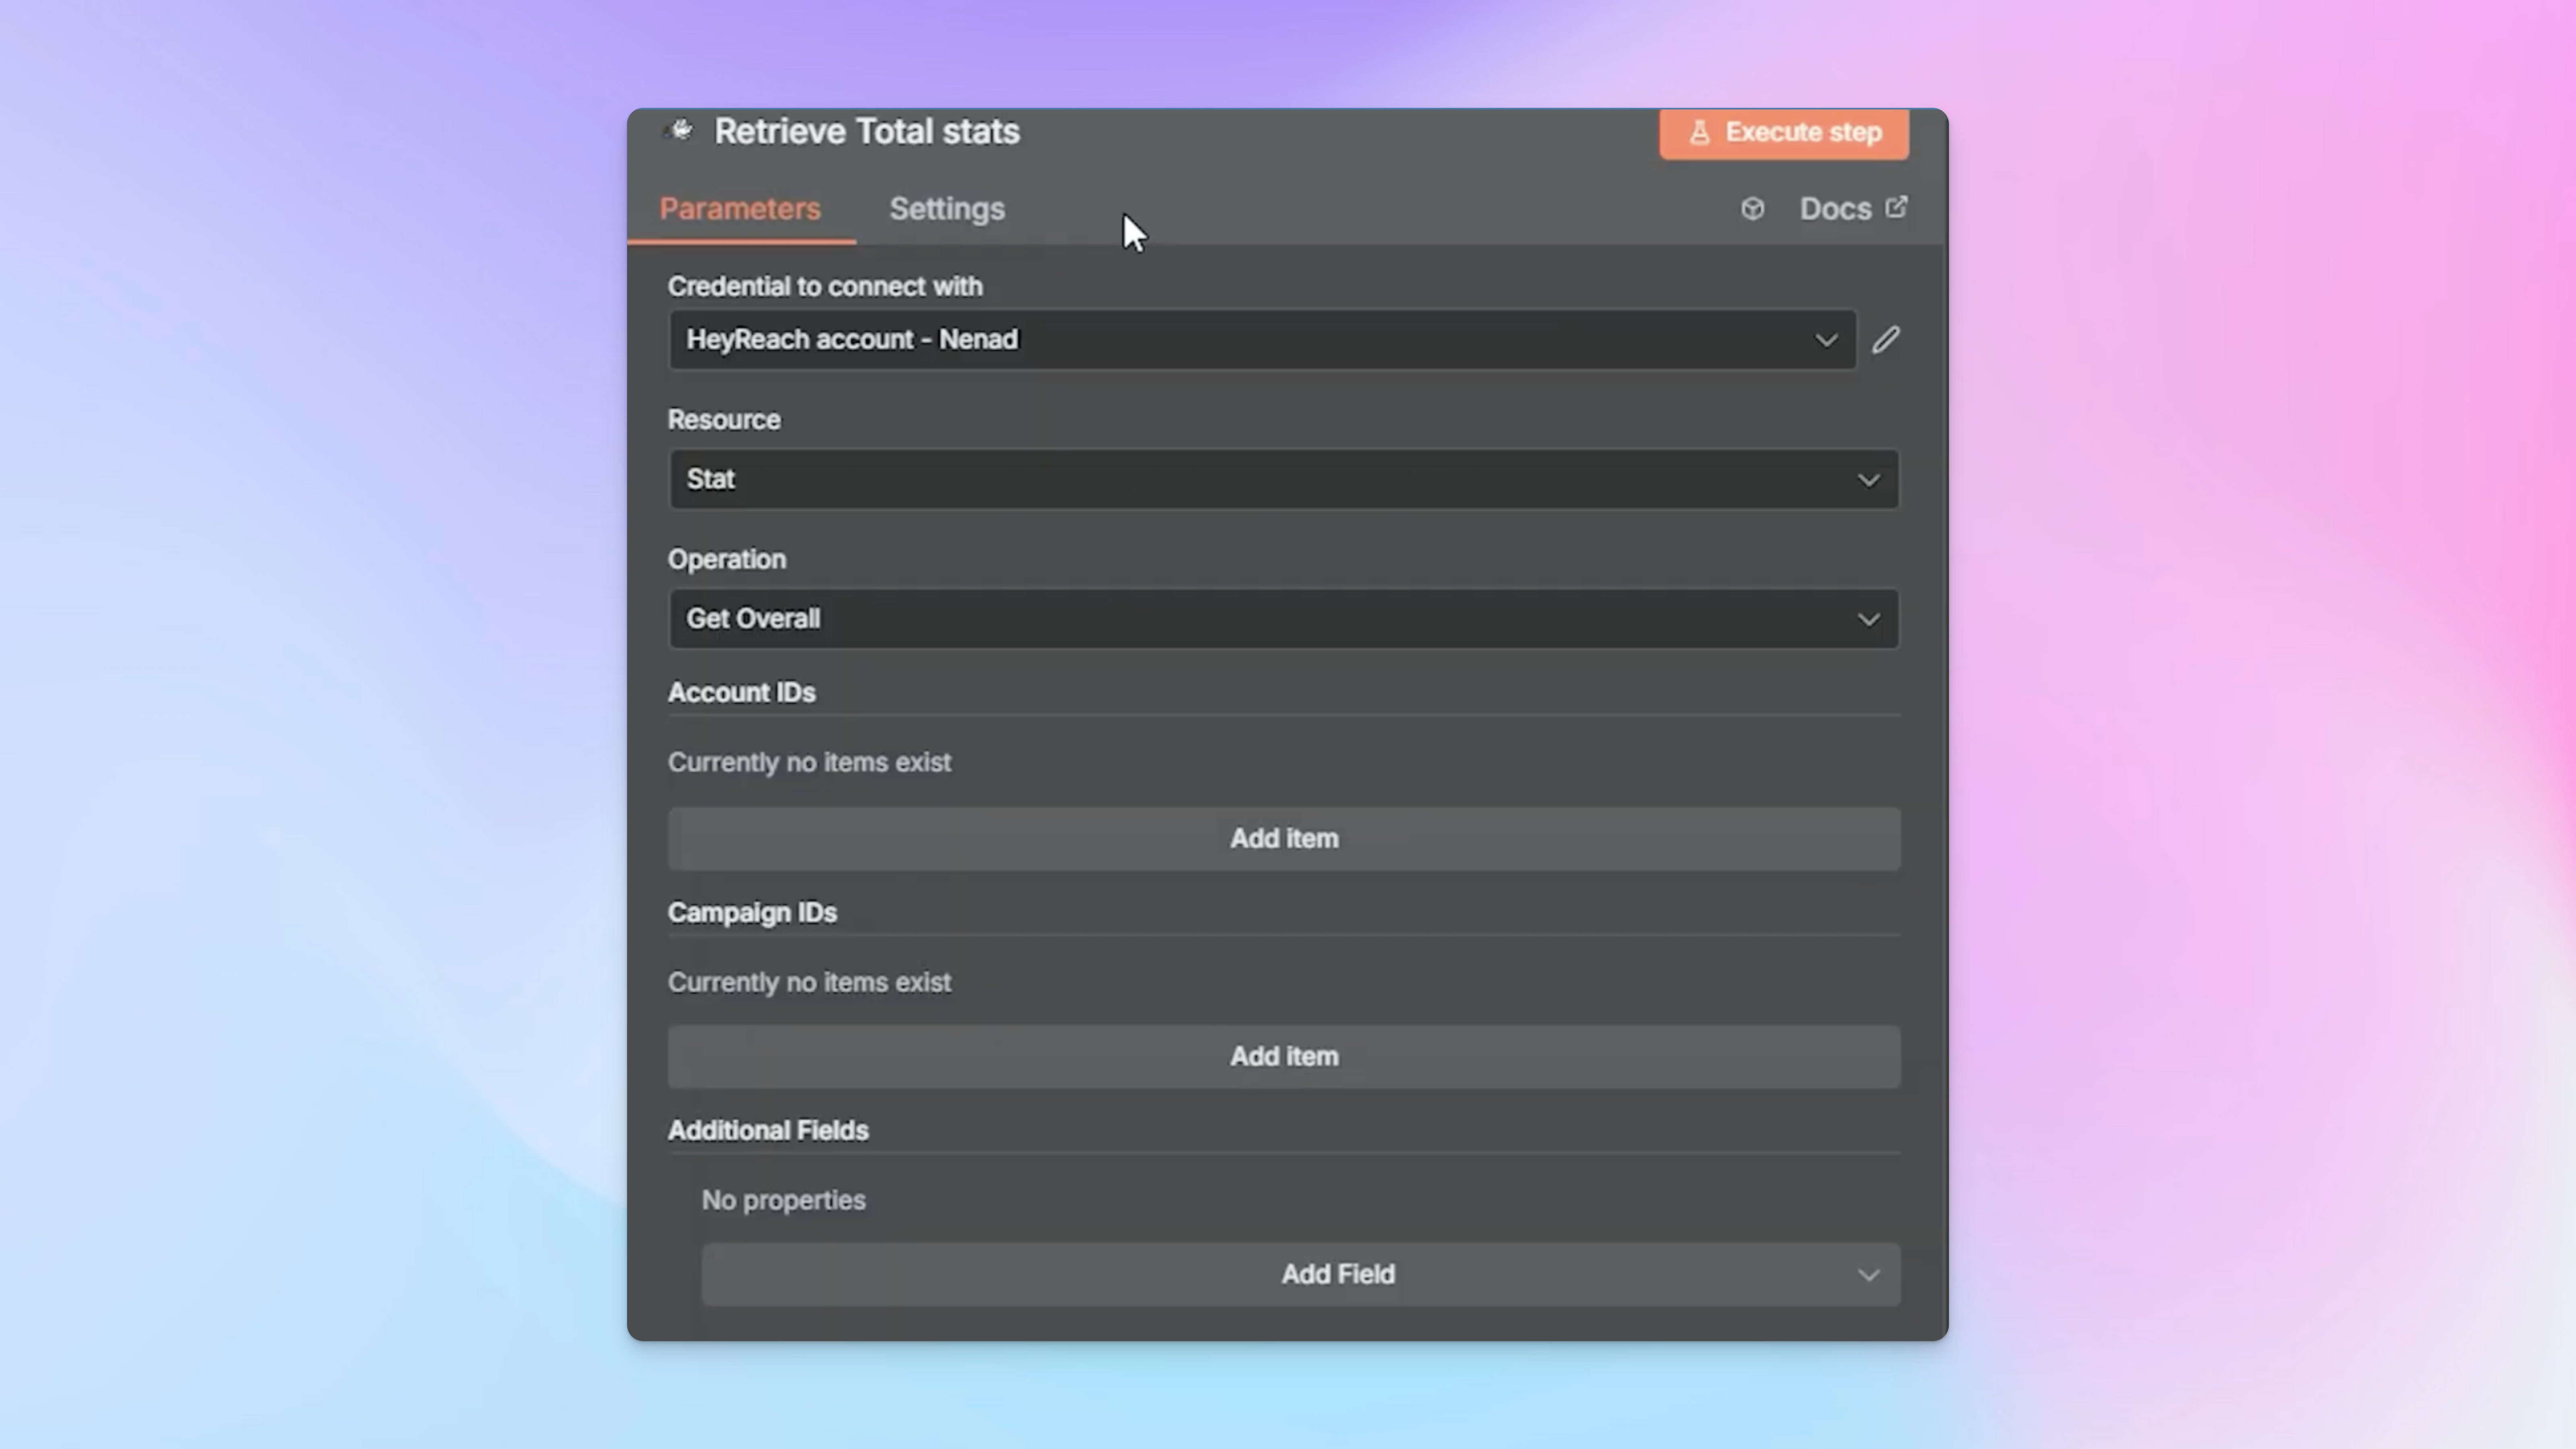The width and height of the screenshot is (2576, 1449).
Task: Switch to the Parameters tab
Action: pos(740,209)
